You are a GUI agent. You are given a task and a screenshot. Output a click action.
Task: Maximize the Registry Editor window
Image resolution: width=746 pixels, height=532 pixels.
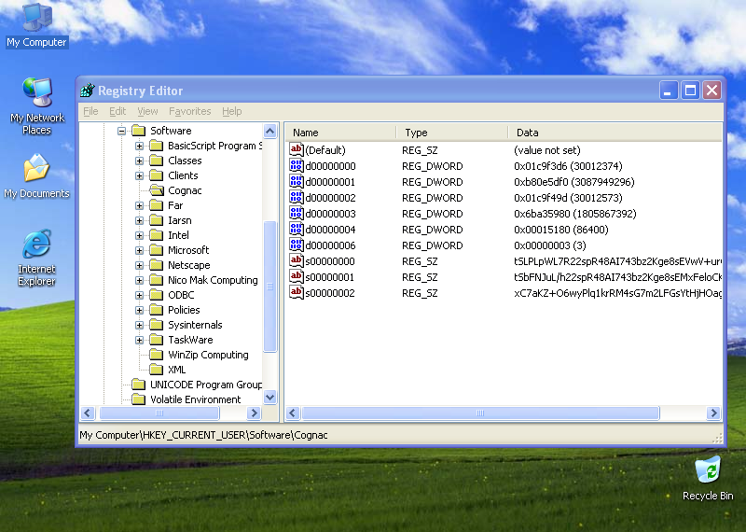(x=690, y=90)
